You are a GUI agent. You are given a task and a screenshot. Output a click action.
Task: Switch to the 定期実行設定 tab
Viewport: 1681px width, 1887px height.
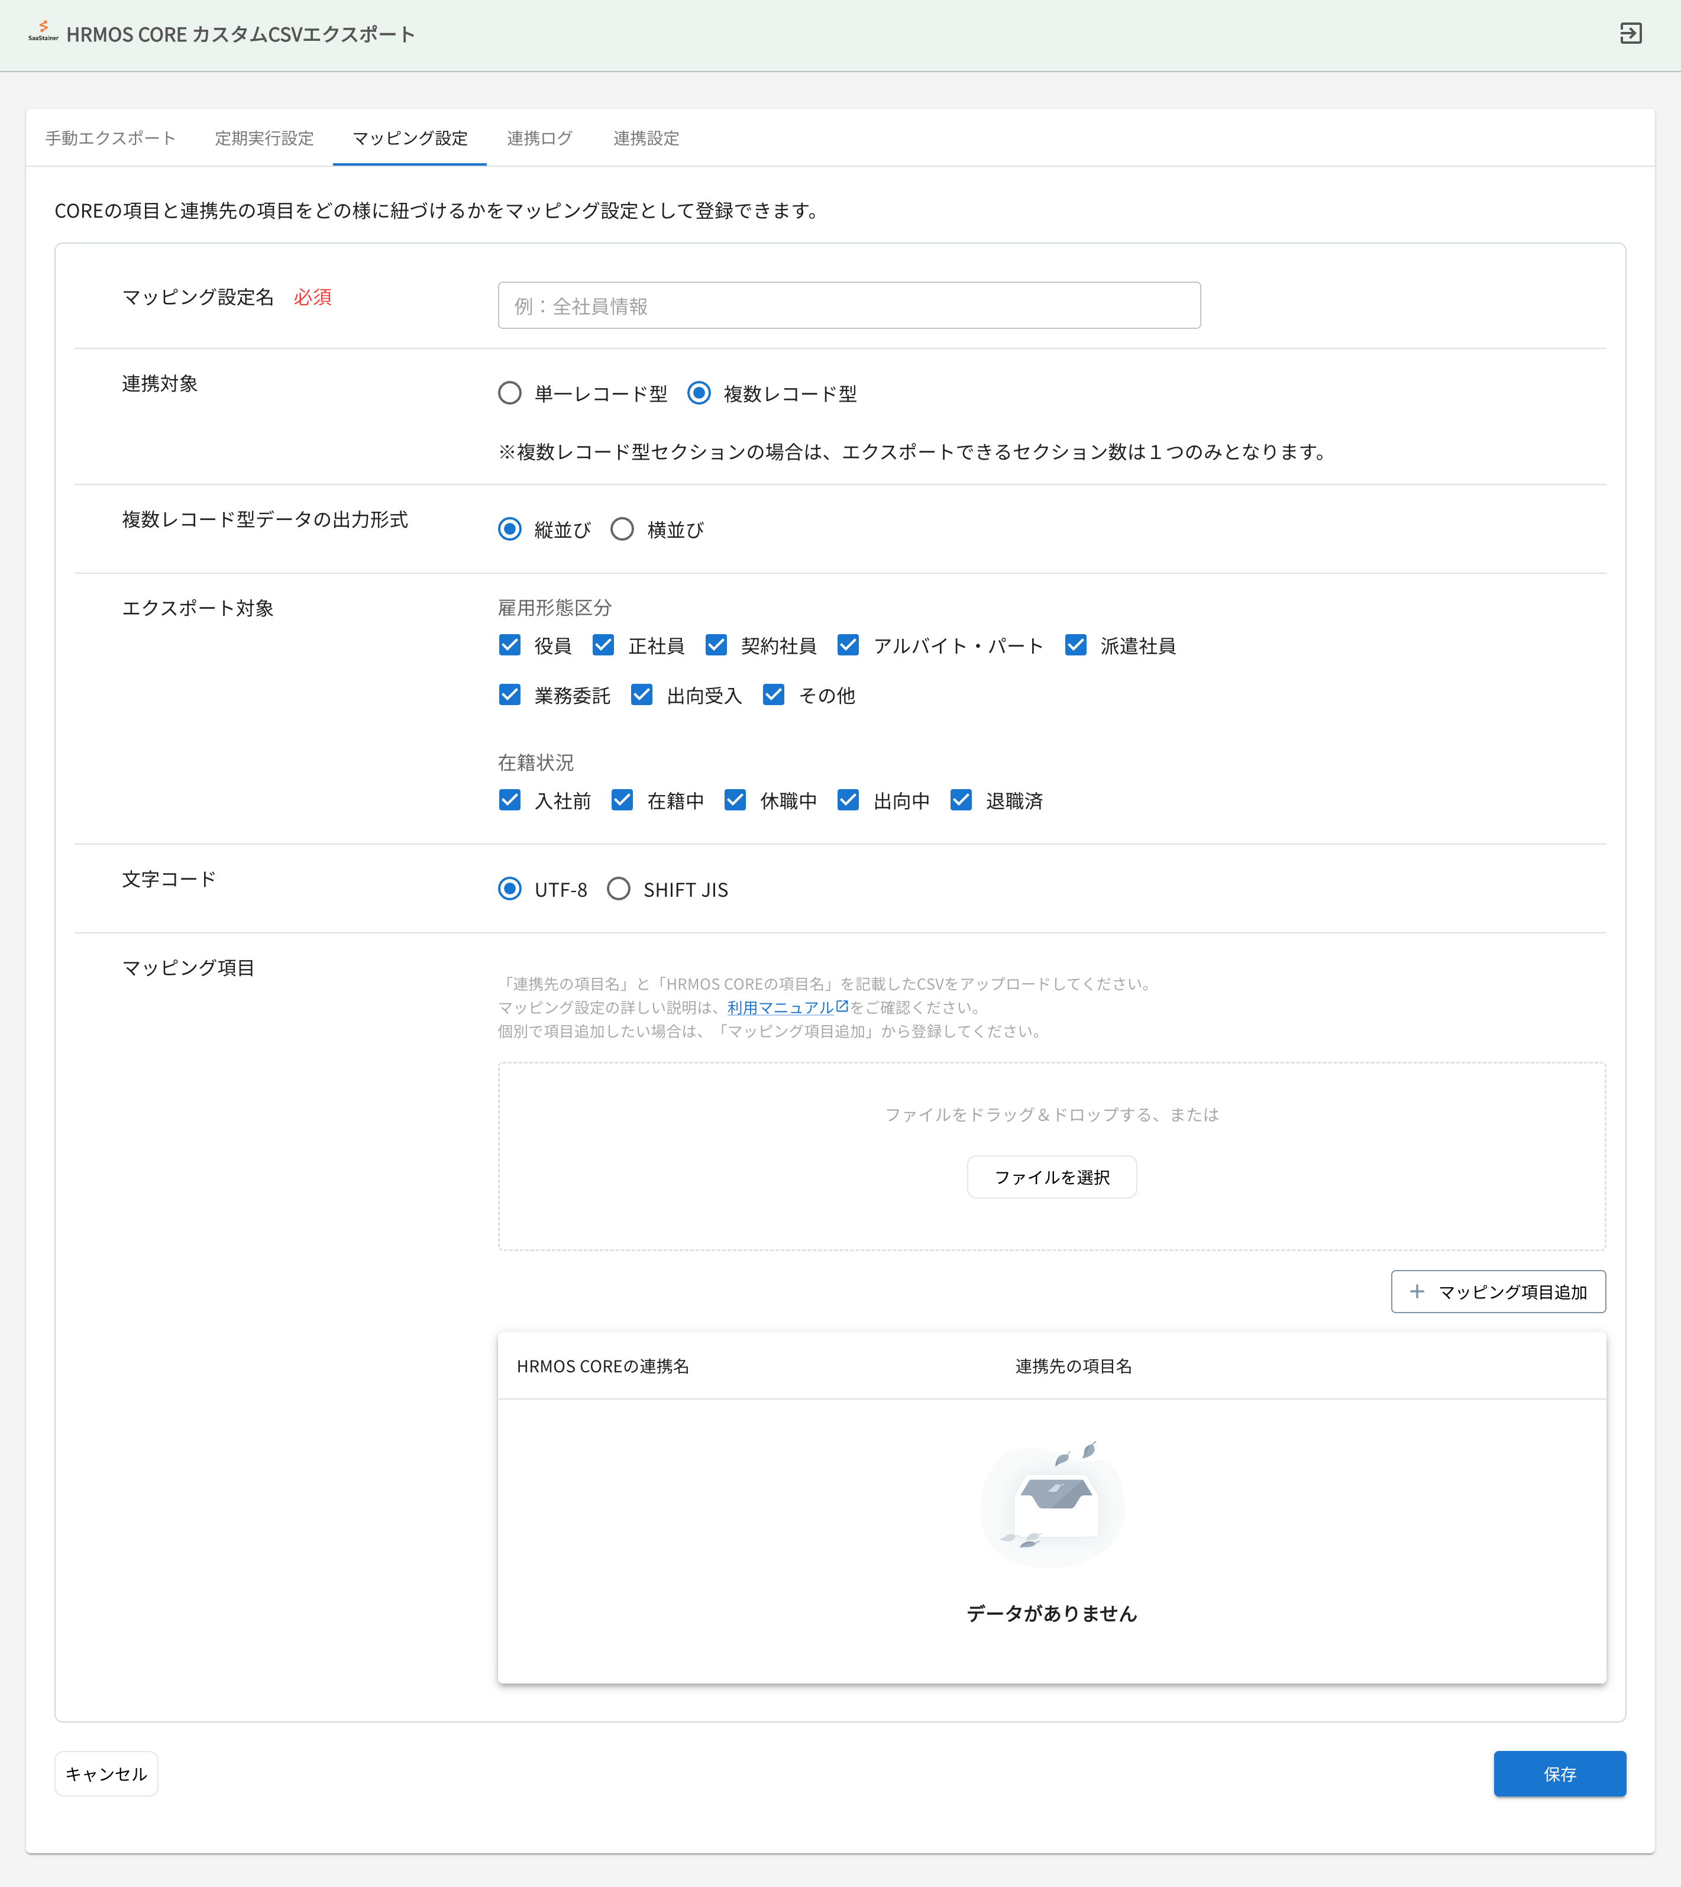[264, 138]
